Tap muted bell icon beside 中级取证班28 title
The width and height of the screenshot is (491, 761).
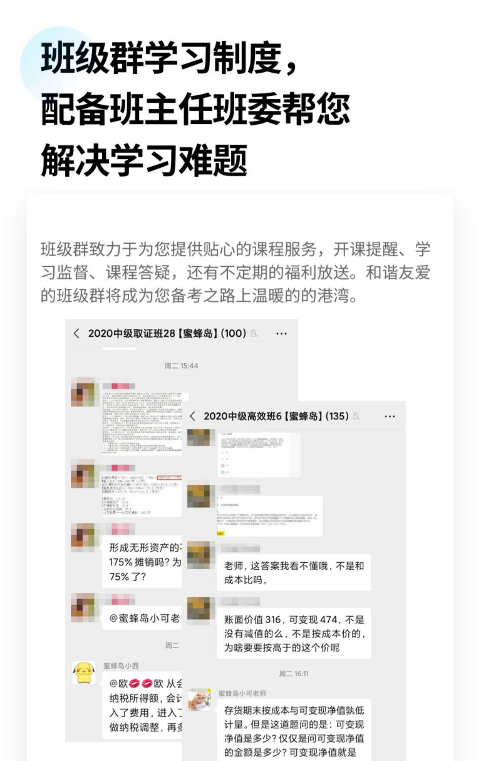tap(254, 334)
